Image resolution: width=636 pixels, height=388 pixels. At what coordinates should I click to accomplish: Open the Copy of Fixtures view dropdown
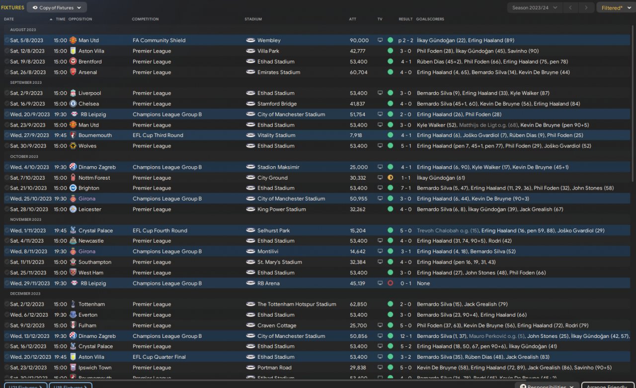pyautogui.click(x=56, y=7)
